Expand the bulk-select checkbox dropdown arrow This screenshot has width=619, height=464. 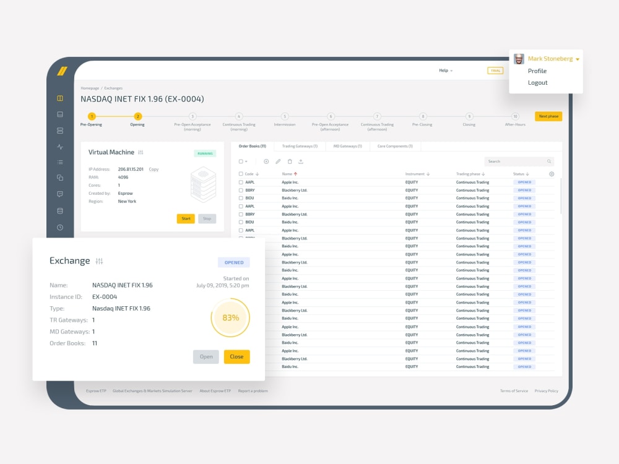coord(246,161)
